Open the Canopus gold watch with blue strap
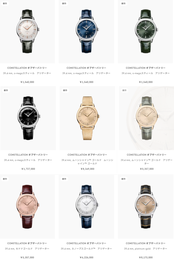The image size is (174, 260). (x=87, y=207)
